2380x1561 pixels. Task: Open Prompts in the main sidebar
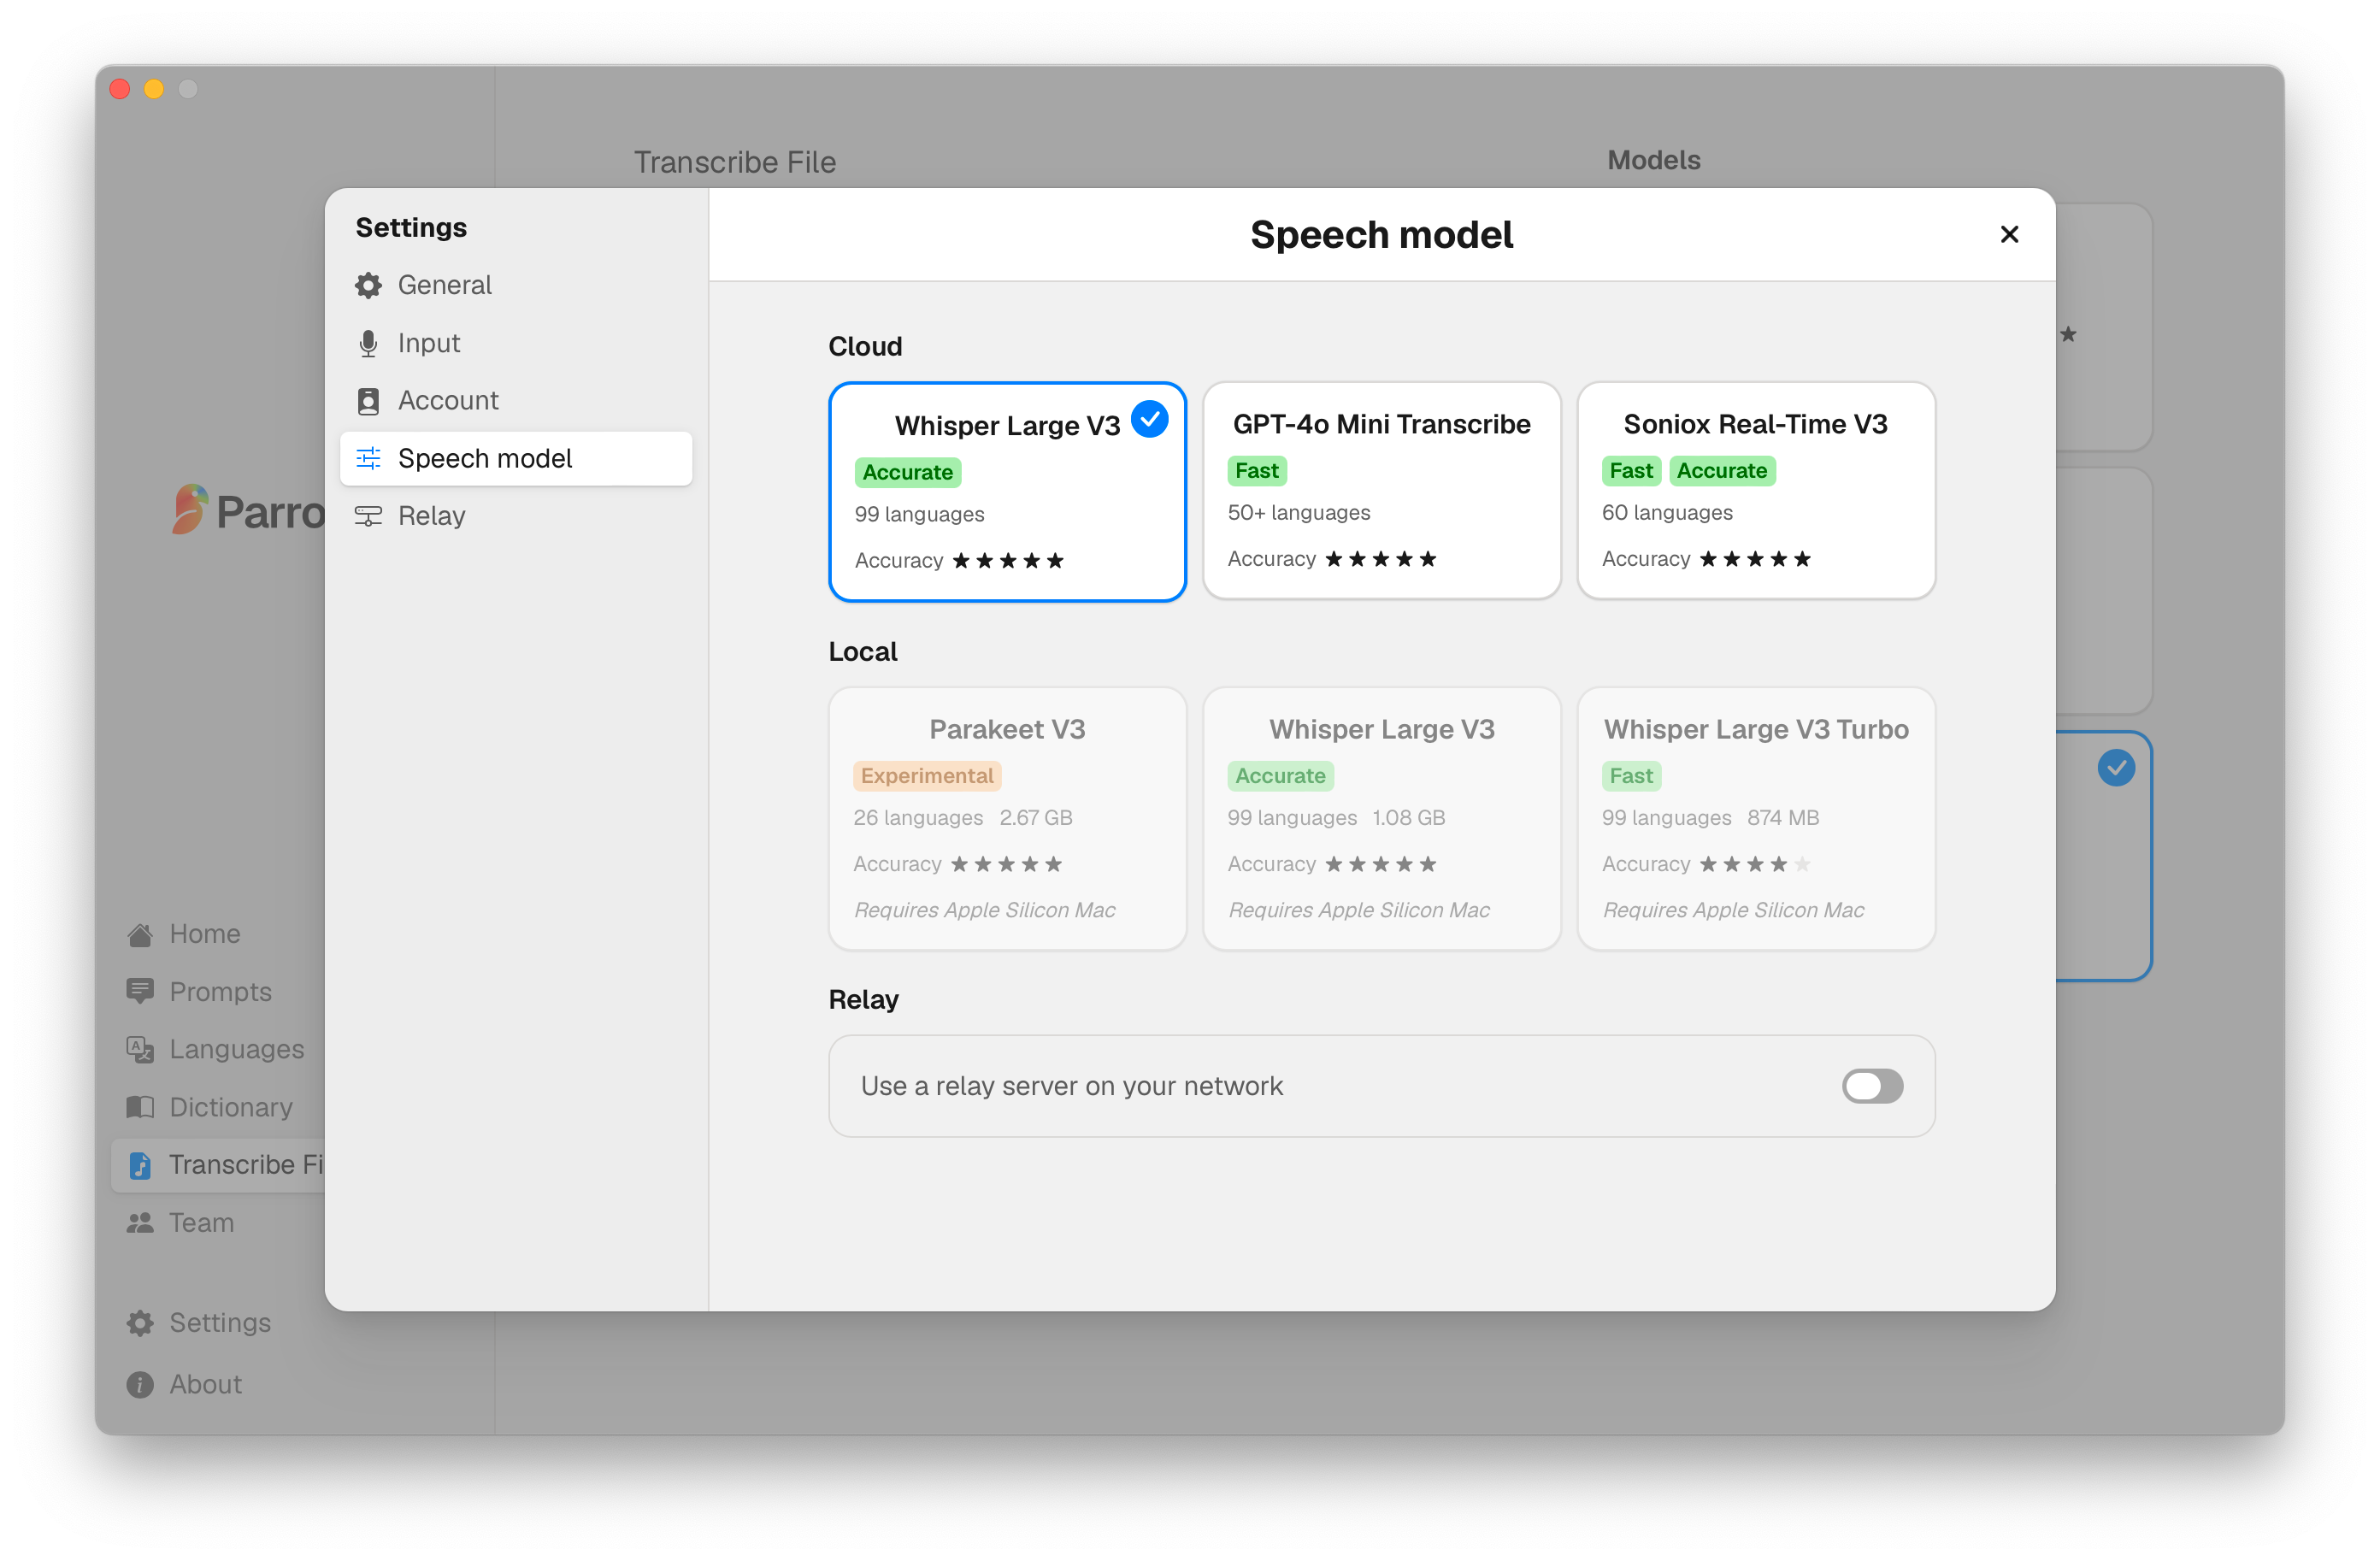(220, 992)
